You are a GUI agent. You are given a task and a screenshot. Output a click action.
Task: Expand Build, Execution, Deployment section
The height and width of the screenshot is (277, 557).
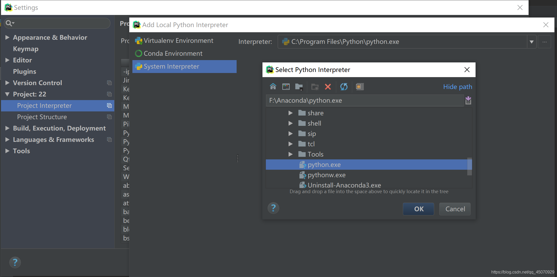tap(7, 128)
